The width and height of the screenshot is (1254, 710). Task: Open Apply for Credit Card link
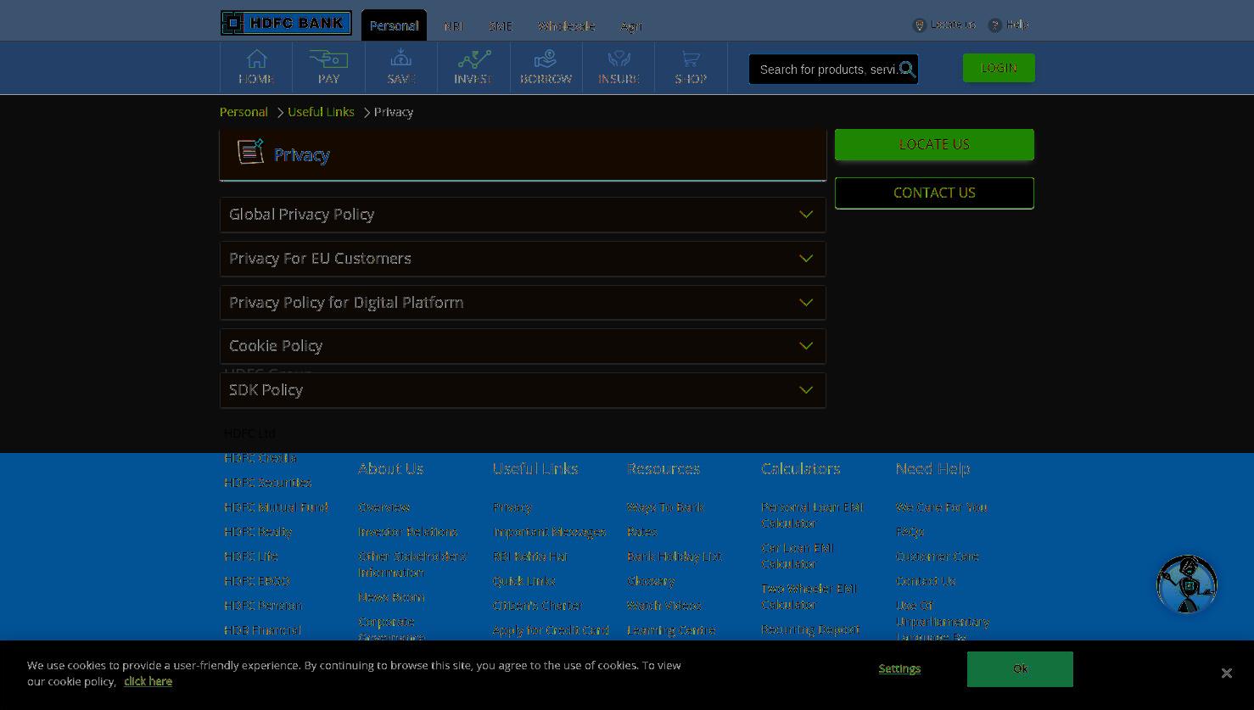[x=551, y=630]
